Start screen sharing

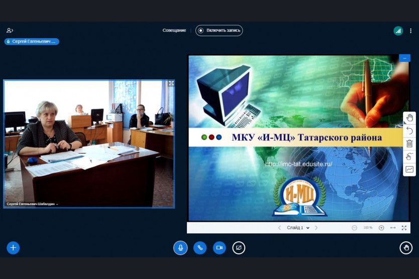click(x=239, y=248)
